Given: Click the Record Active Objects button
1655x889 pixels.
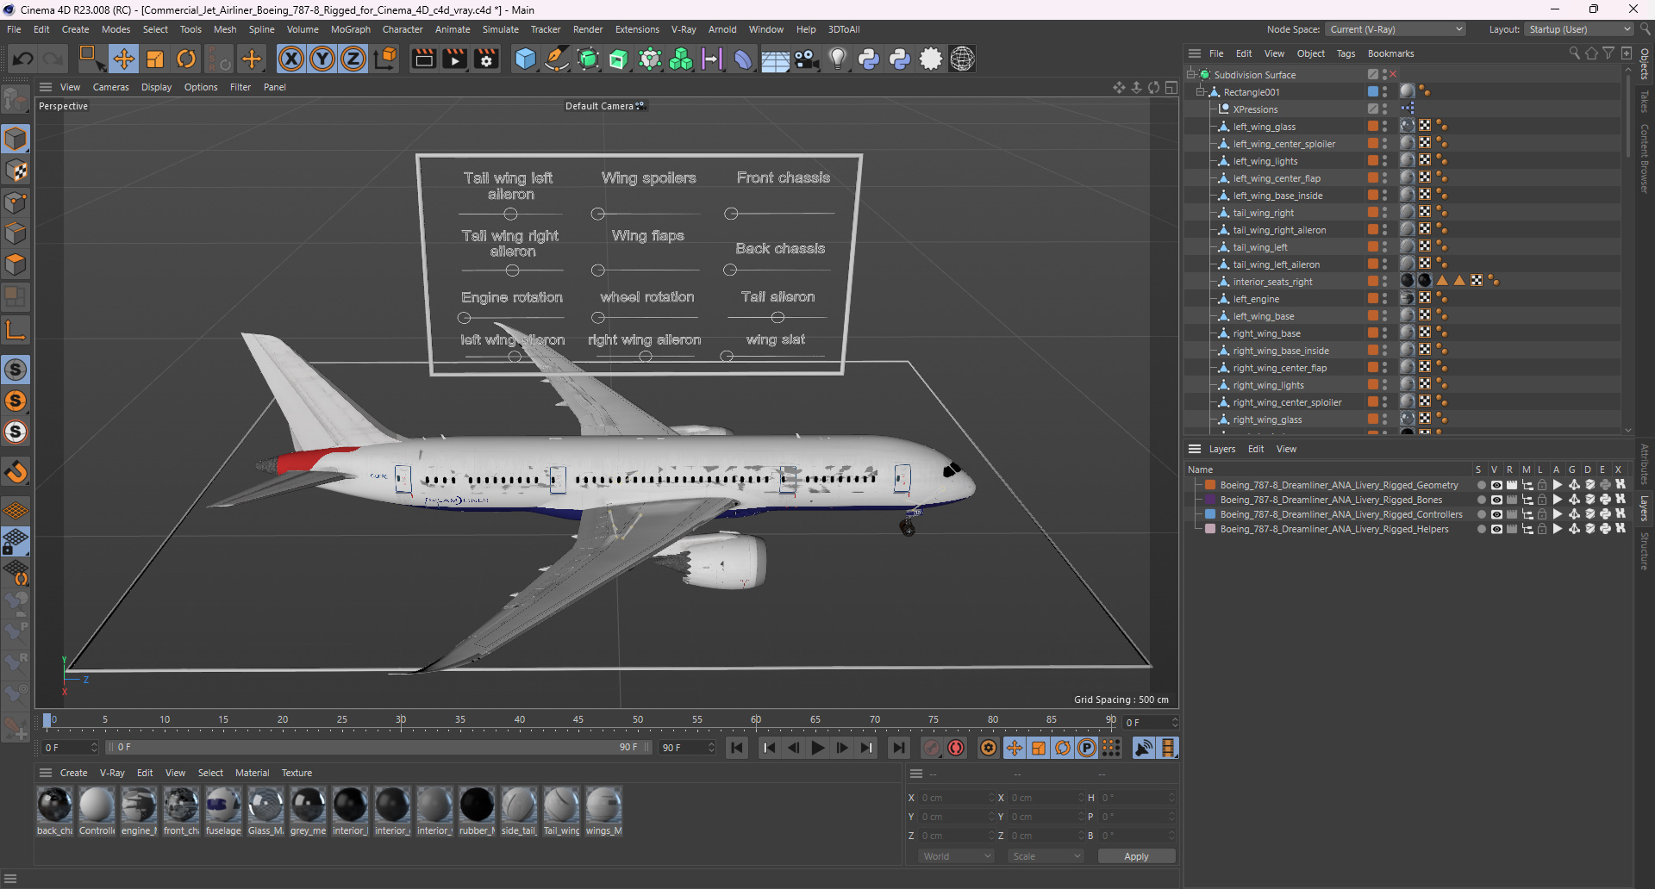Looking at the screenshot, I should [931, 748].
